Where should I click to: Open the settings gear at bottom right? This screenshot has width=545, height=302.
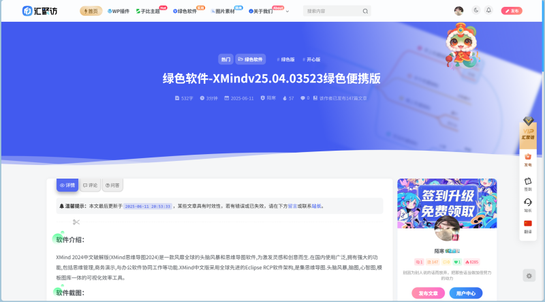point(529,275)
